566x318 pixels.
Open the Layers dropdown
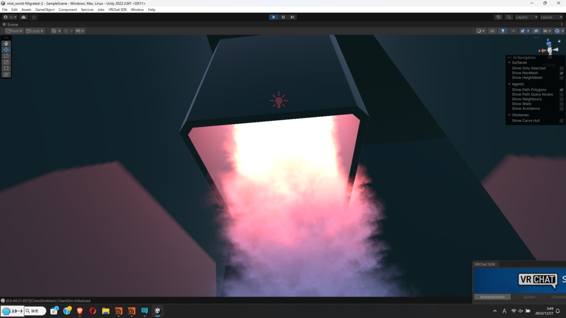click(x=526, y=17)
